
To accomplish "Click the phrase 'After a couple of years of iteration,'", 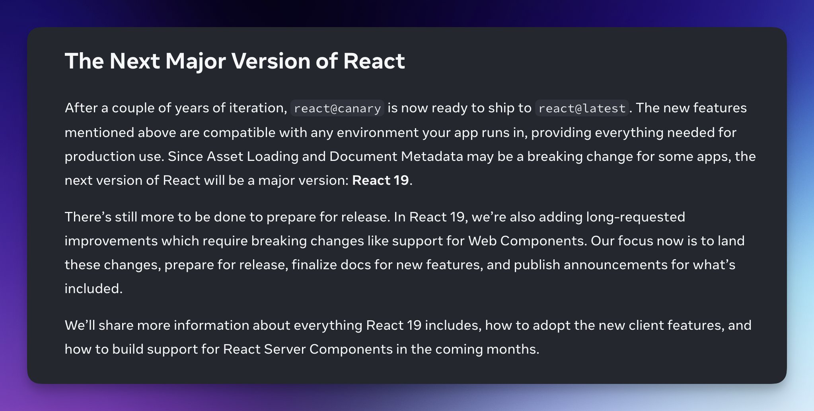I will (176, 108).
